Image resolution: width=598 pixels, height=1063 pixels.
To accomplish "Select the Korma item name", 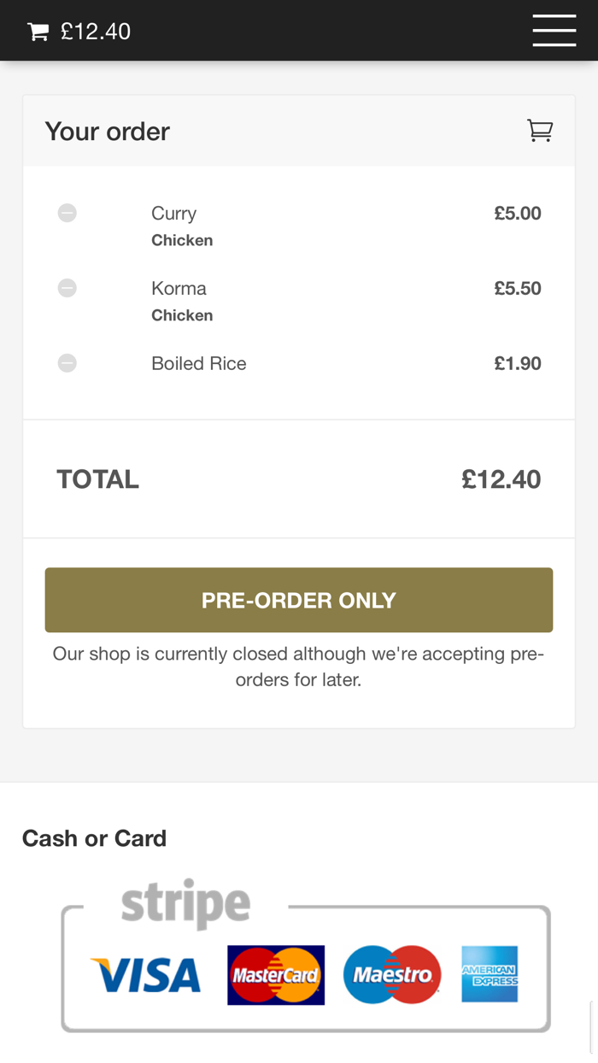I will point(179,288).
